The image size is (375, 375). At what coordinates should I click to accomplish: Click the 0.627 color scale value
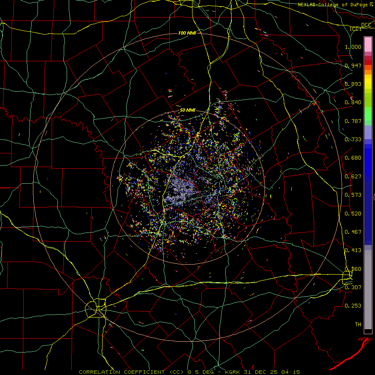pyautogui.click(x=353, y=177)
